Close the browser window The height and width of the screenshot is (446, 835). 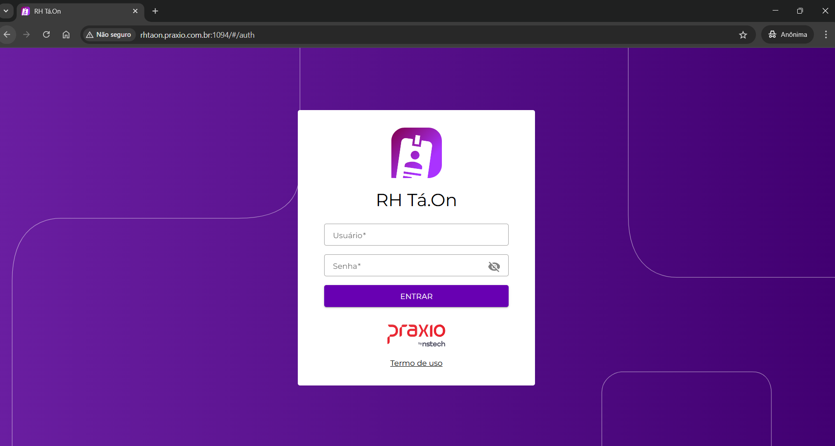coord(825,11)
